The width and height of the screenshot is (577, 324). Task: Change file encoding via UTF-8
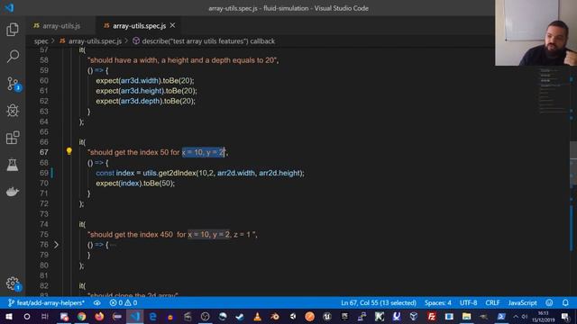point(468,302)
